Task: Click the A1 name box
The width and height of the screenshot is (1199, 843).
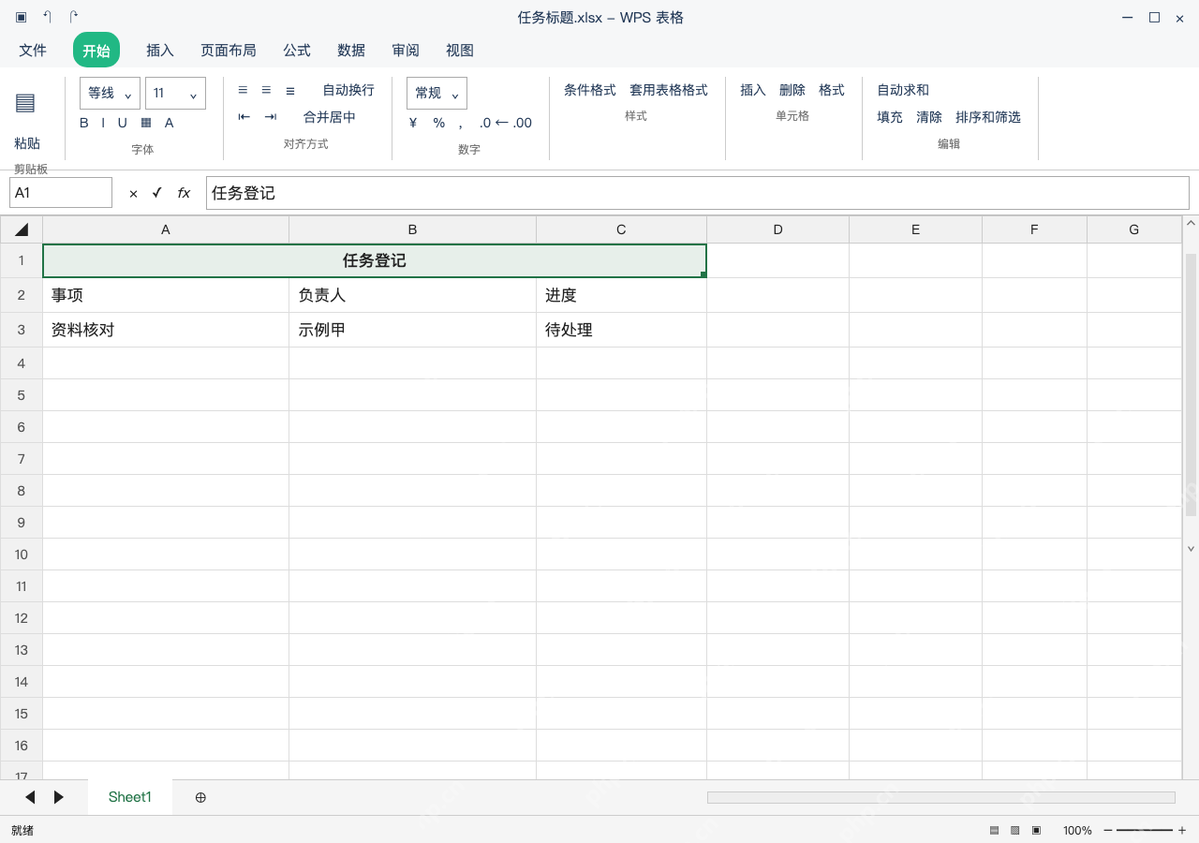Action: 61,193
